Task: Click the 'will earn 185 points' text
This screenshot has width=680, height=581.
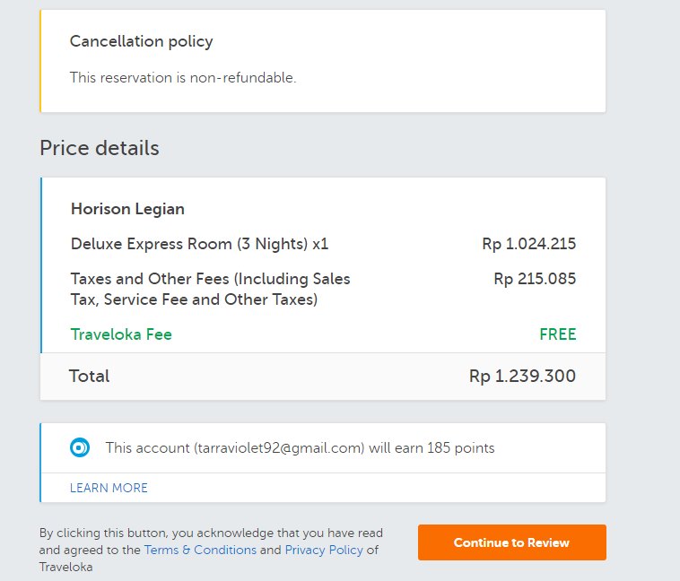Action: tap(432, 447)
